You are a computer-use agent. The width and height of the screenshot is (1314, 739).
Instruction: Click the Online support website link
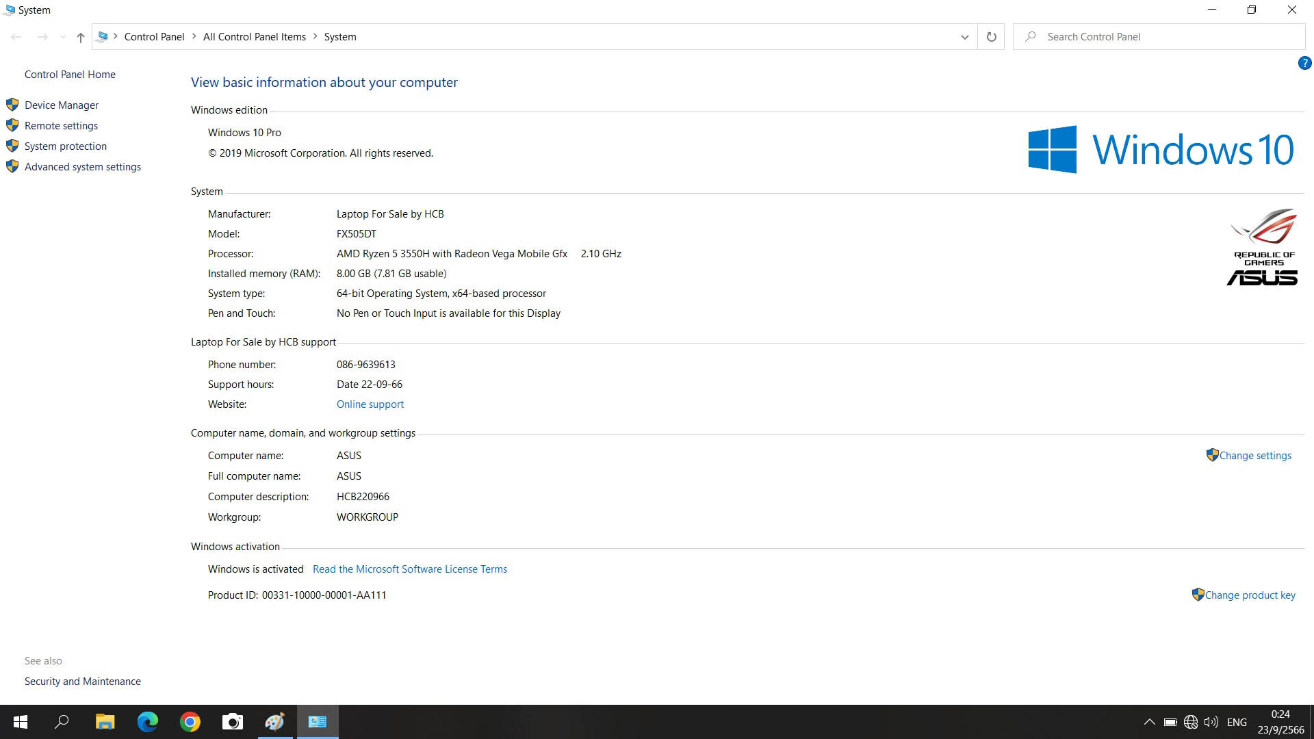[x=370, y=404]
